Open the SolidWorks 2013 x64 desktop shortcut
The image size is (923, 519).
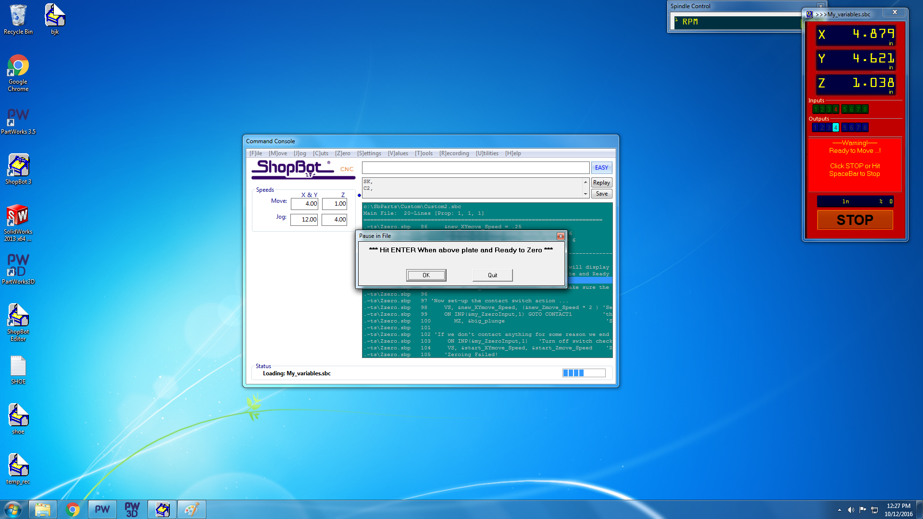tap(18, 222)
